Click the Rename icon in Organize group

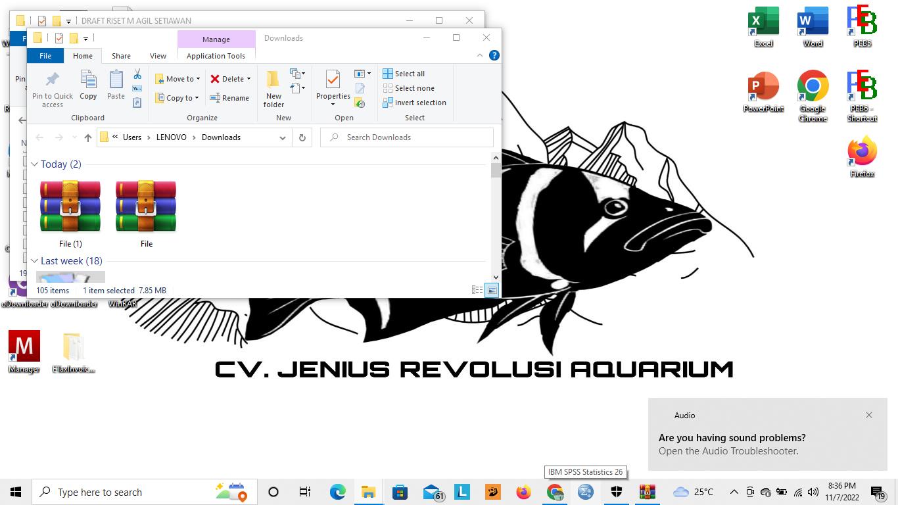tap(229, 98)
